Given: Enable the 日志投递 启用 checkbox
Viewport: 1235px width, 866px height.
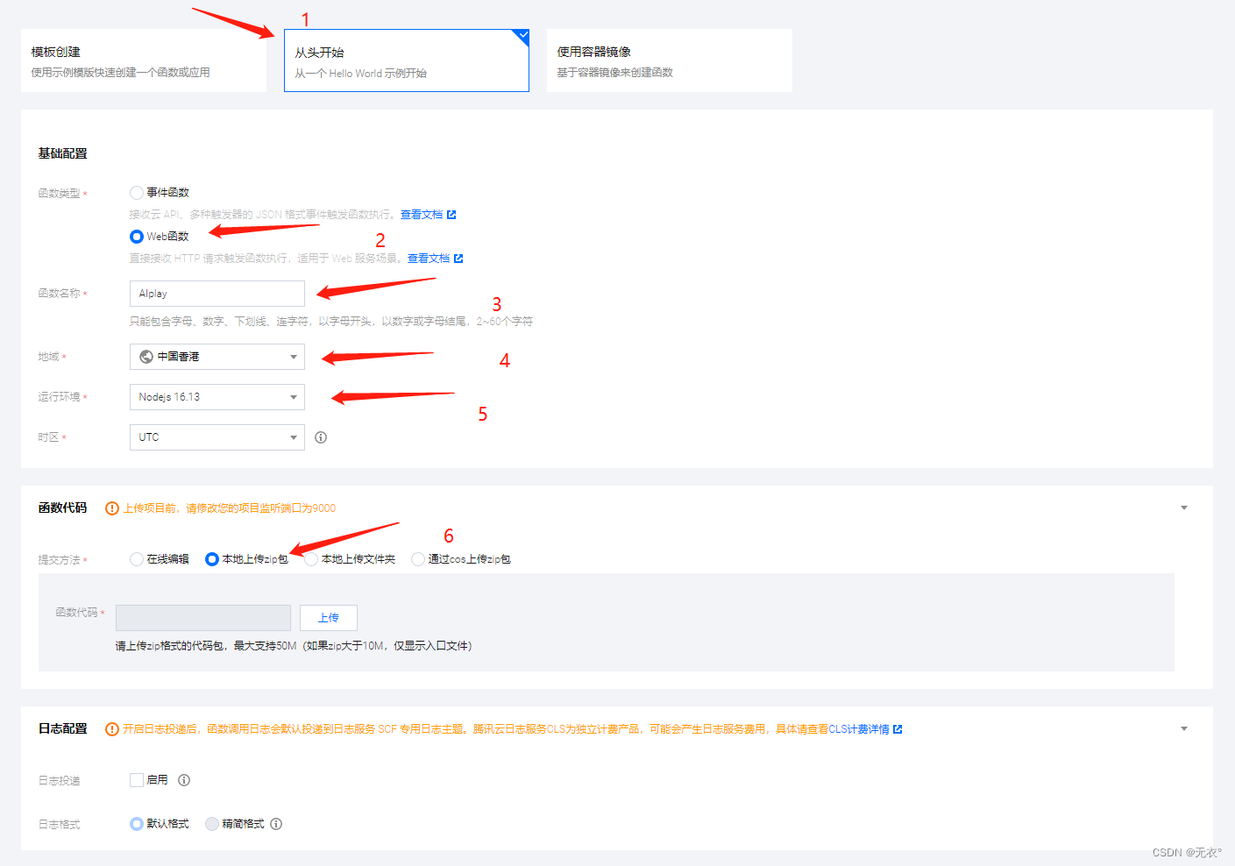Looking at the screenshot, I should click(x=137, y=780).
